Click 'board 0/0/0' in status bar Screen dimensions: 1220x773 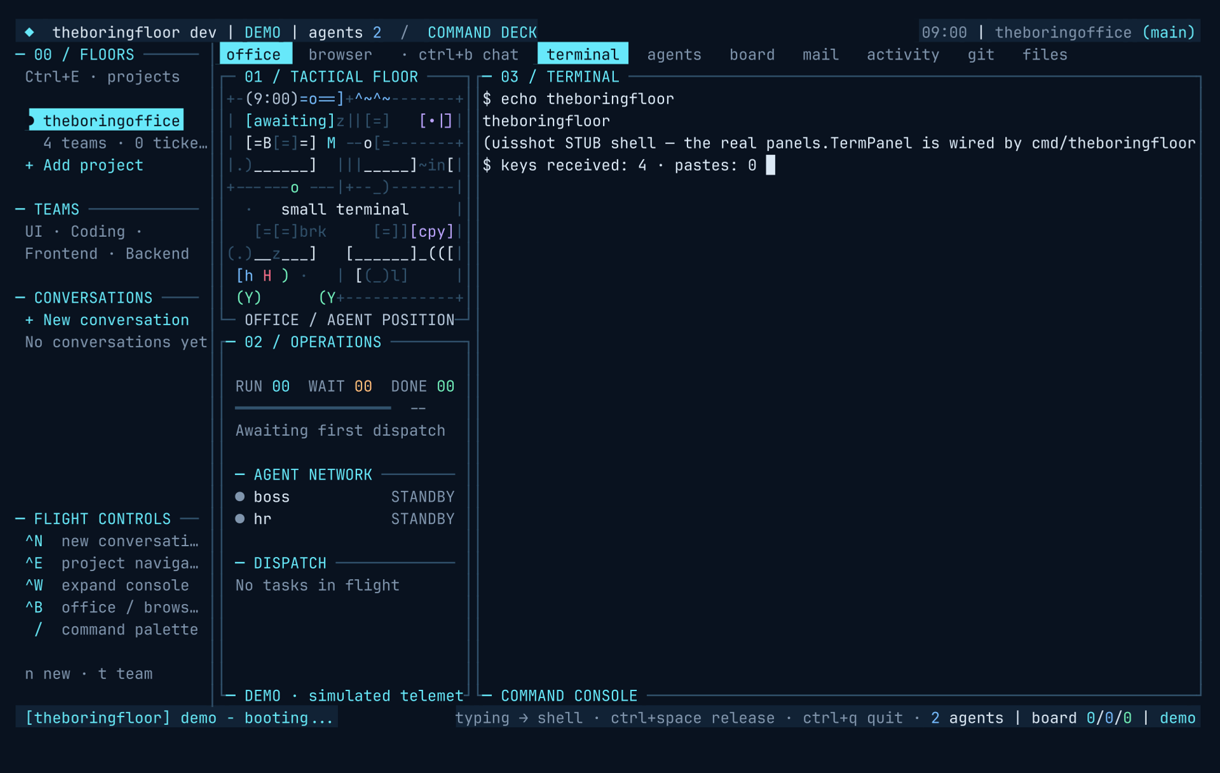coord(1081,718)
